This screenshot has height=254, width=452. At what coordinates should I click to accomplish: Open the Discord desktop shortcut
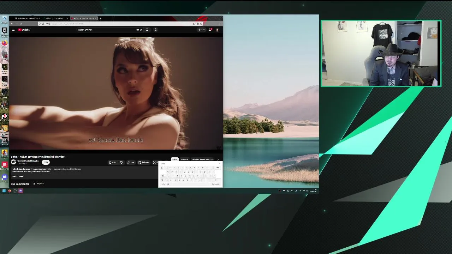(4, 178)
